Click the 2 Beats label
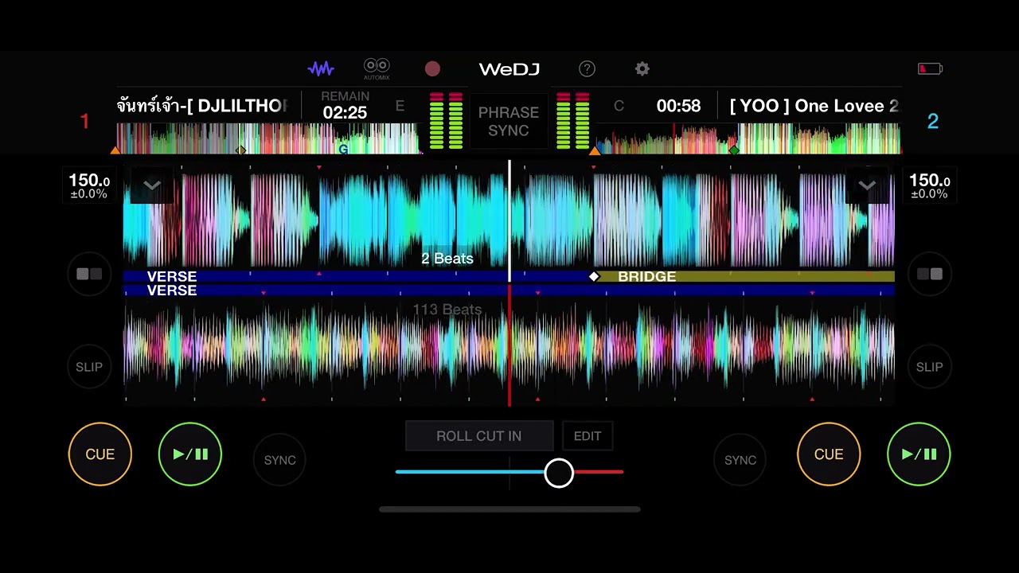 click(447, 259)
